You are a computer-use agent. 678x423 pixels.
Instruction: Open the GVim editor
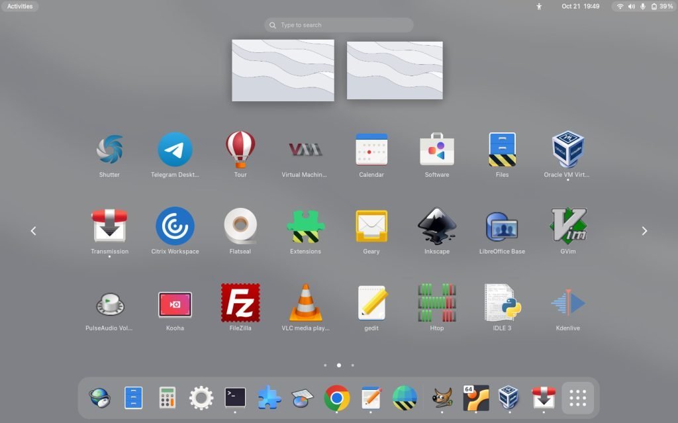[567, 226]
